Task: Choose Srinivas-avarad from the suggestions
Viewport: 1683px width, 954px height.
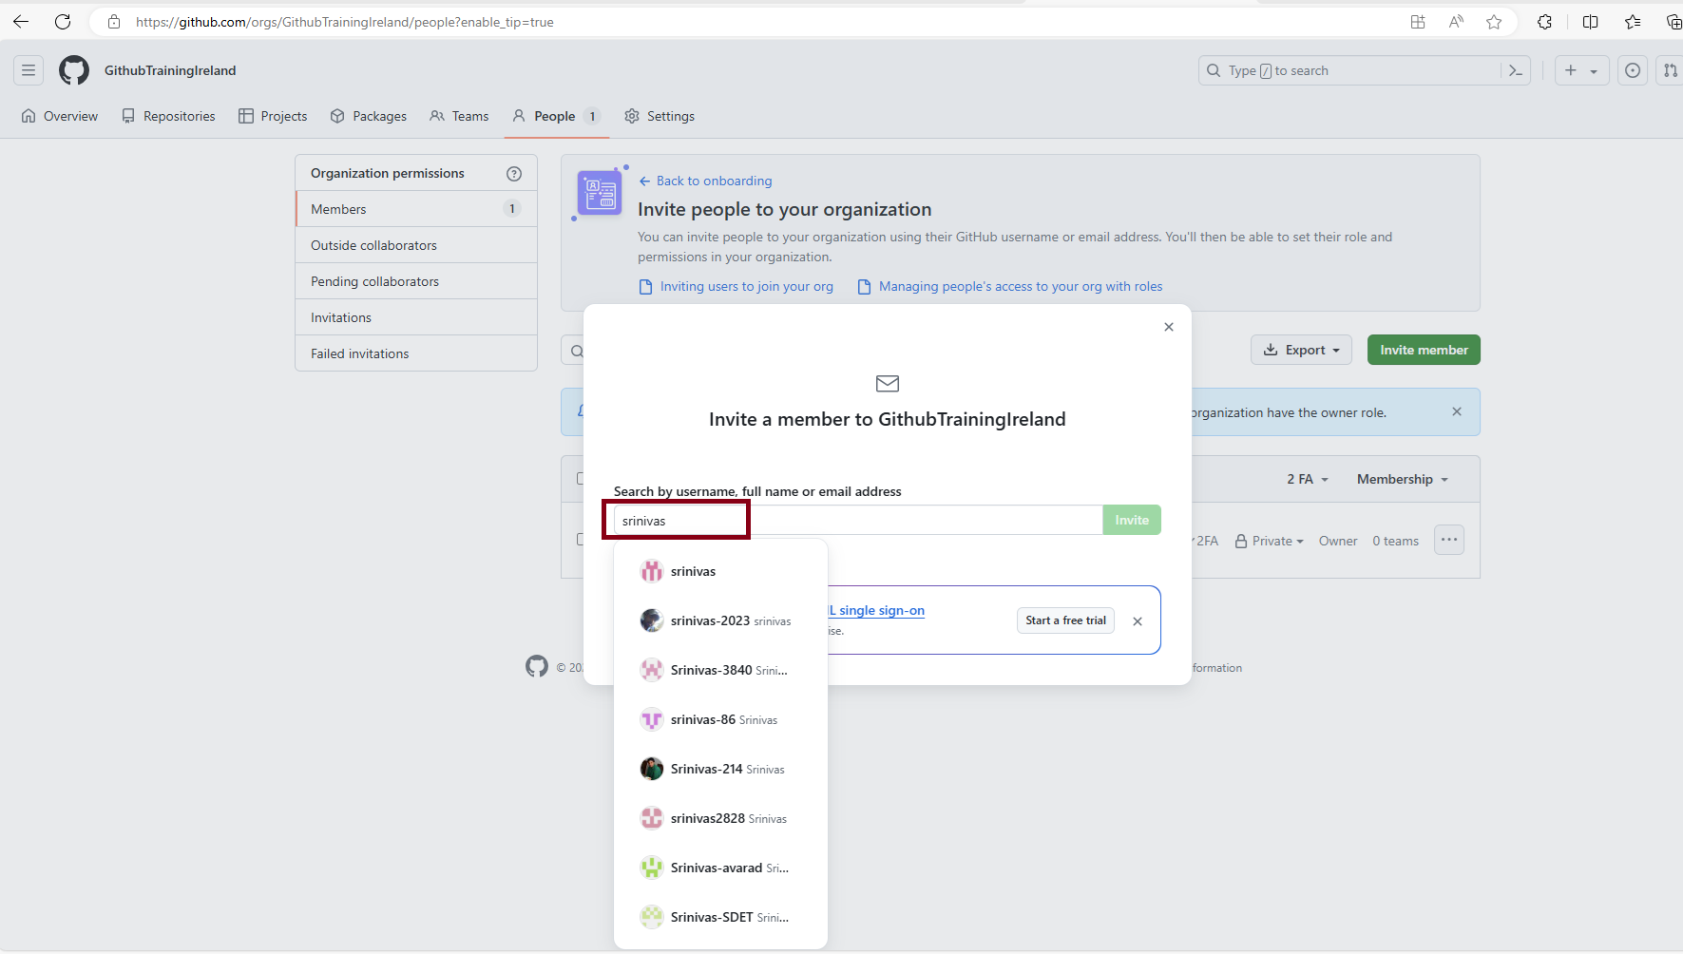Action: 720,868
